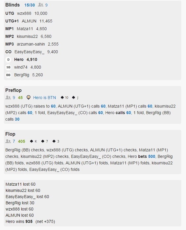Click the dealer button D icon
Screen dimensions: 186x230
click(x=8, y=59)
